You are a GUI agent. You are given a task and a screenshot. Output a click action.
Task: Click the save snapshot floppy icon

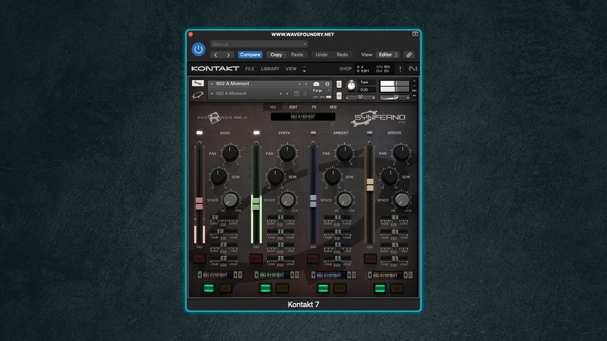pyautogui.click(x=297, y=94)
